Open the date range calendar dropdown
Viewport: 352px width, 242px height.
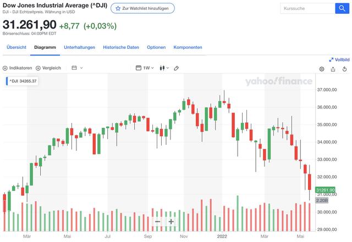click(x=77, y=68)
